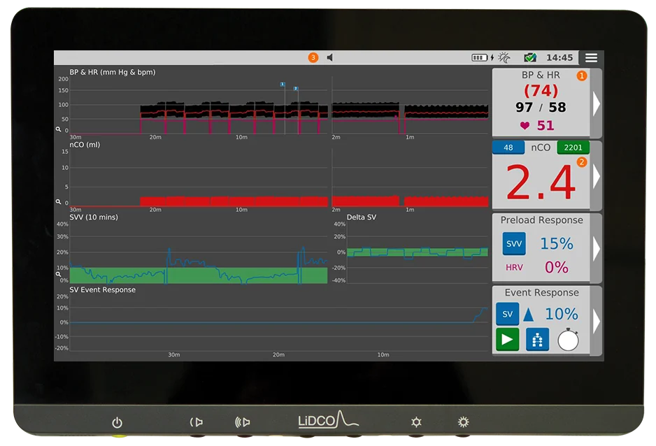Image resolution: width=656 pixels, height=446 pixels.
Task: Click the volume up bezel button
Action: coord(243,422)
